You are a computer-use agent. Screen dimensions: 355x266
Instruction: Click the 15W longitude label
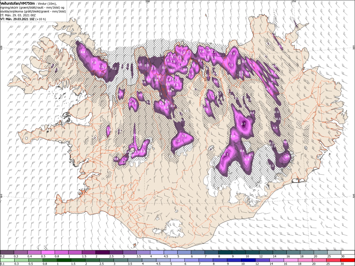[294, 1]
